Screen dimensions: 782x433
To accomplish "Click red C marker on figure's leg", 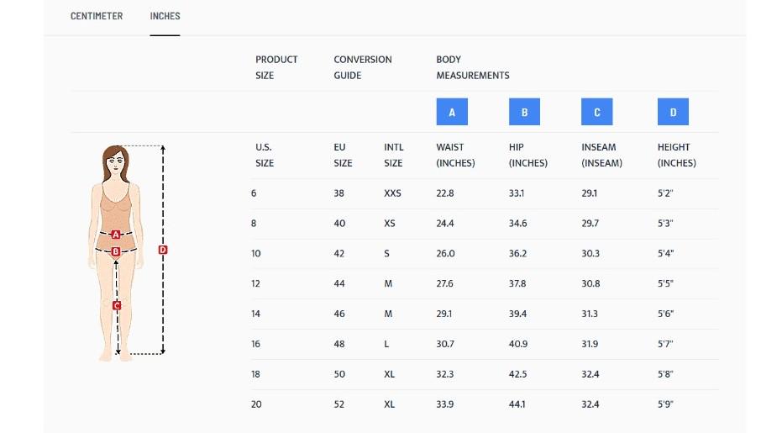I will pos(117,305).
